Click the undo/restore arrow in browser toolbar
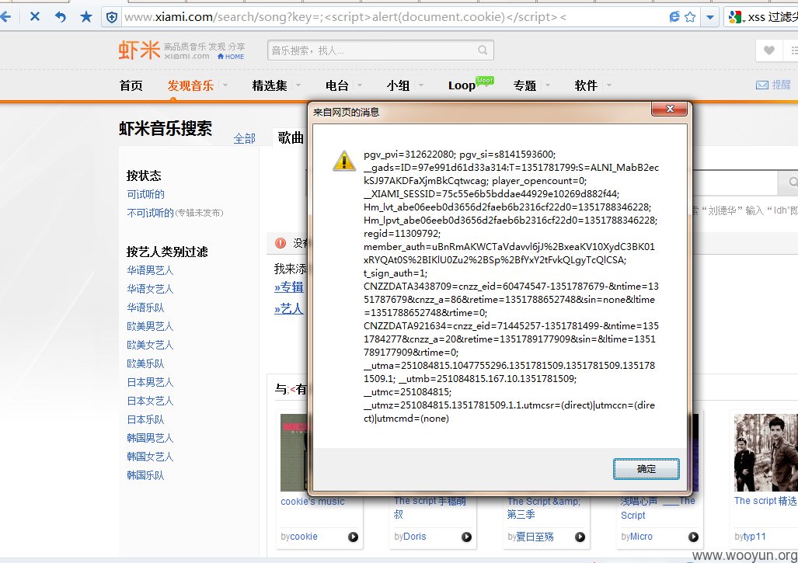The height and width of the screenshot is (563, 798). (x=60, y=17)
